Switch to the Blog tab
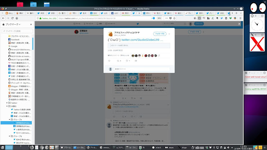Screen dimensions: 267x150 tap(9, 13)
